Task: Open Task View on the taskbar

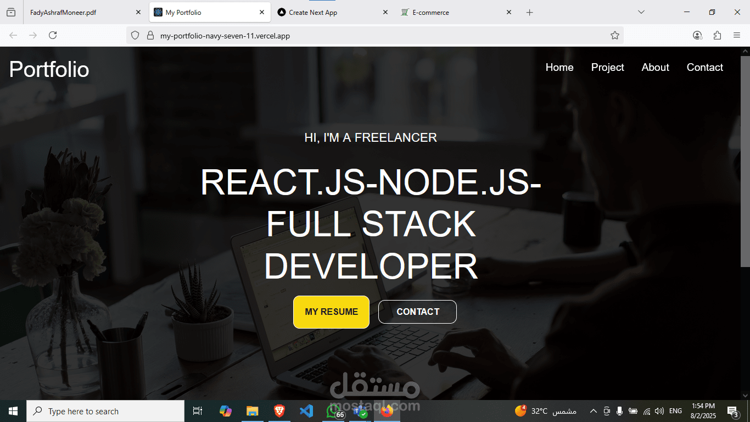Action: point(198,411)
